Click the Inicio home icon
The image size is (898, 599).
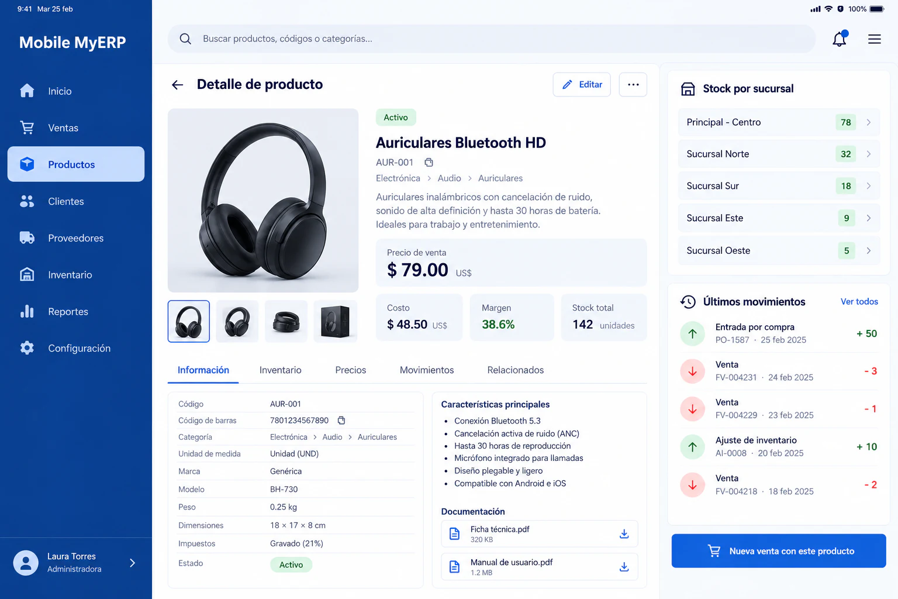coord(27,91)
